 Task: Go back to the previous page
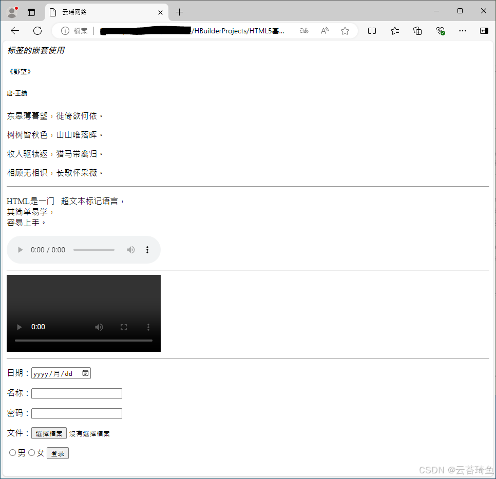click(x=15, y=31)
